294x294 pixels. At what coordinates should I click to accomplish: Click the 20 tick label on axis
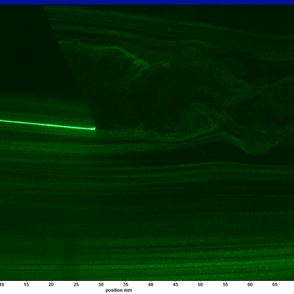(x=51, y=284)
